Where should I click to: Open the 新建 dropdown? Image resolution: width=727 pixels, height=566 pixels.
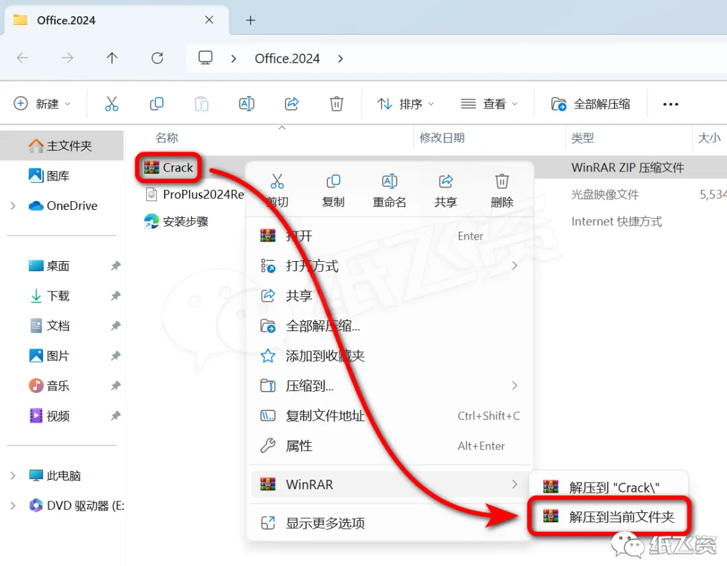tap(42, 104)
